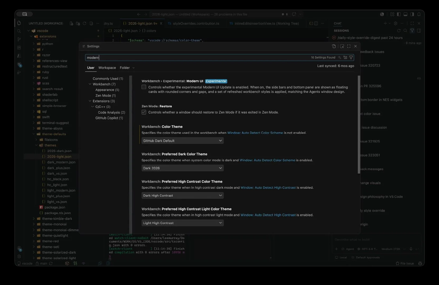Open Settings JSON file icon
Image resolution: width=439 pixels, height=285 pixels.
[x=334, y=46]
